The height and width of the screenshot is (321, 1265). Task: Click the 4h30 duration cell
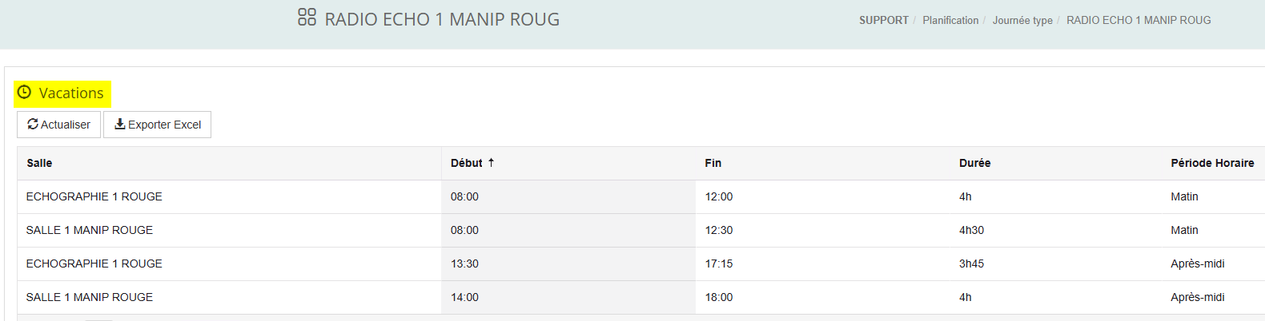971,230
